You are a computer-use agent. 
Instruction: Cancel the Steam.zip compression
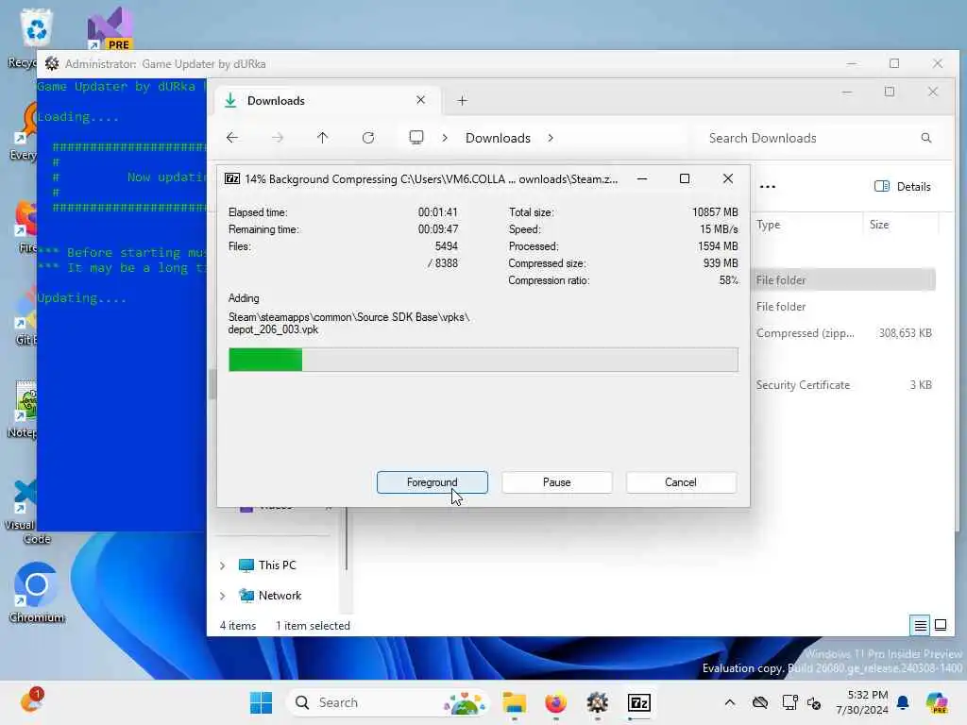pyautogui.click(x=681, y=482)
